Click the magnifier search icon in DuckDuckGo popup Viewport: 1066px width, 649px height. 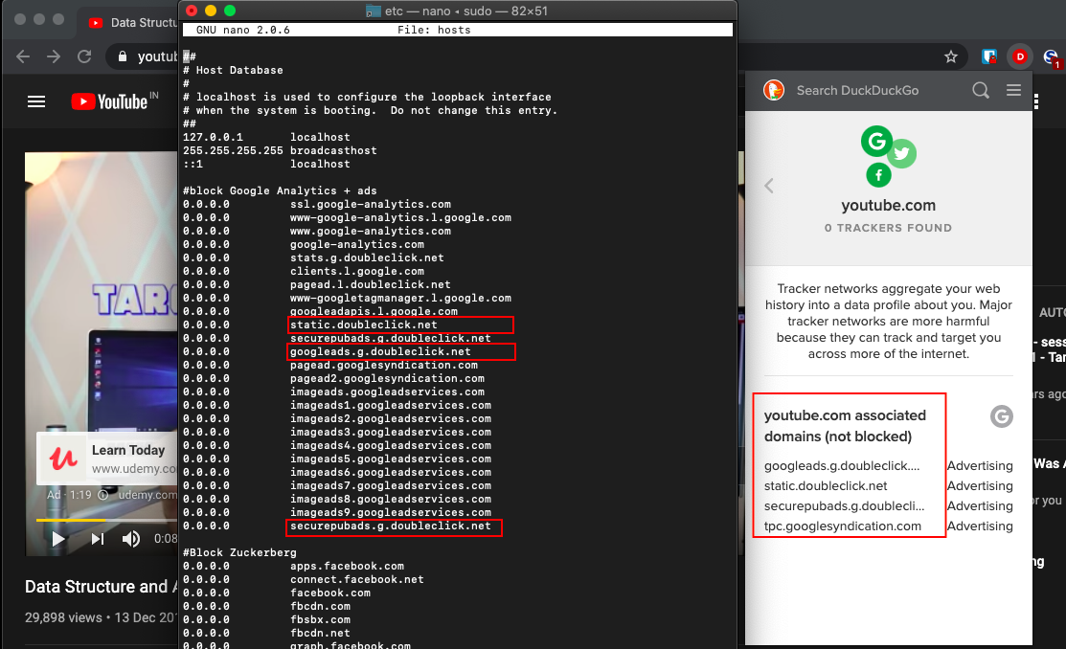click(x=981, y=90)
